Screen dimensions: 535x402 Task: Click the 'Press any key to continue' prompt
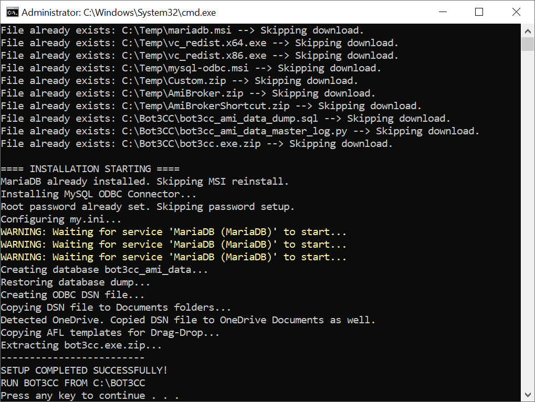pos(89,396)
